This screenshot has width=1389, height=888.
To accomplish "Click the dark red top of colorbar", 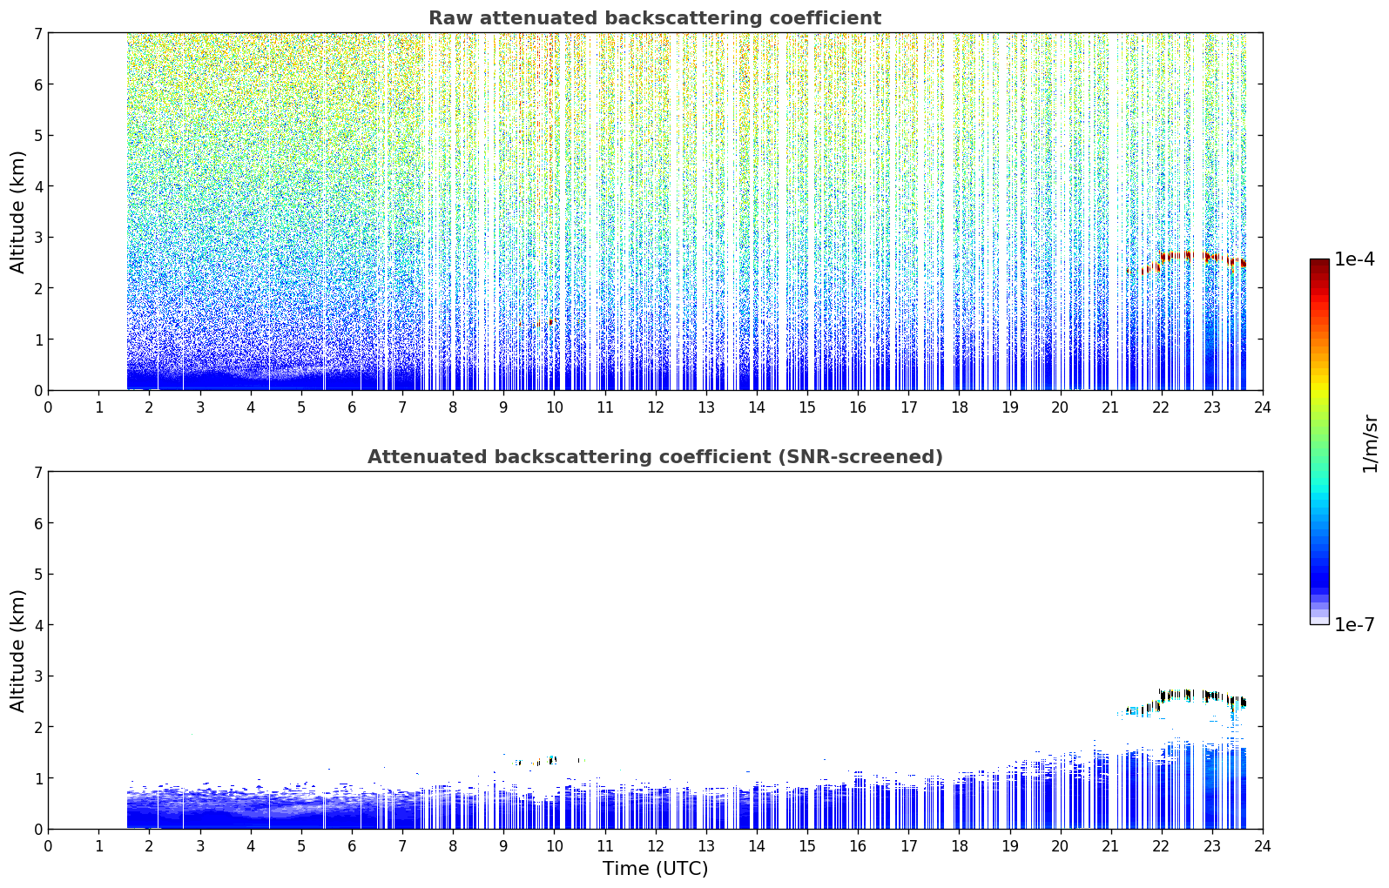I will coord(1319,266).
